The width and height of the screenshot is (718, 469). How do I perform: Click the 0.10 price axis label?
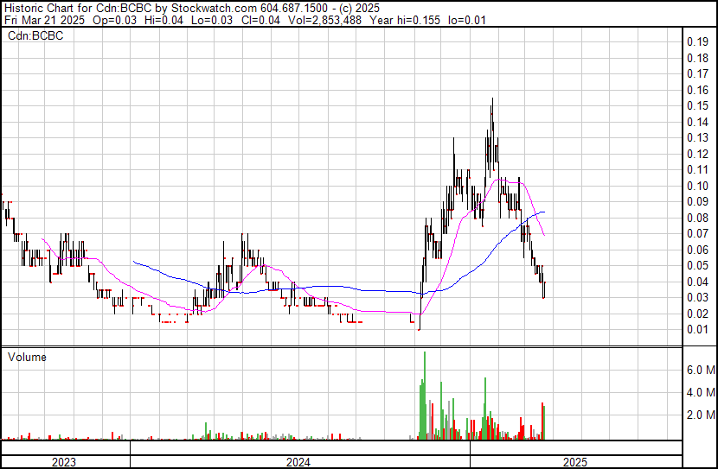(697, 186)
